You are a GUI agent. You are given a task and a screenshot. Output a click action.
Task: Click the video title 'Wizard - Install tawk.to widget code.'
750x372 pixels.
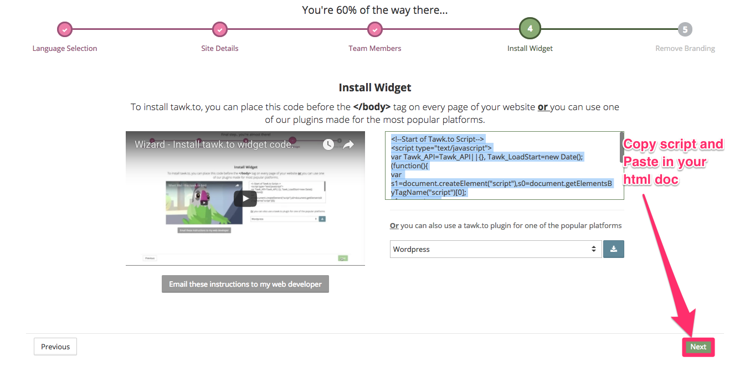214,144
